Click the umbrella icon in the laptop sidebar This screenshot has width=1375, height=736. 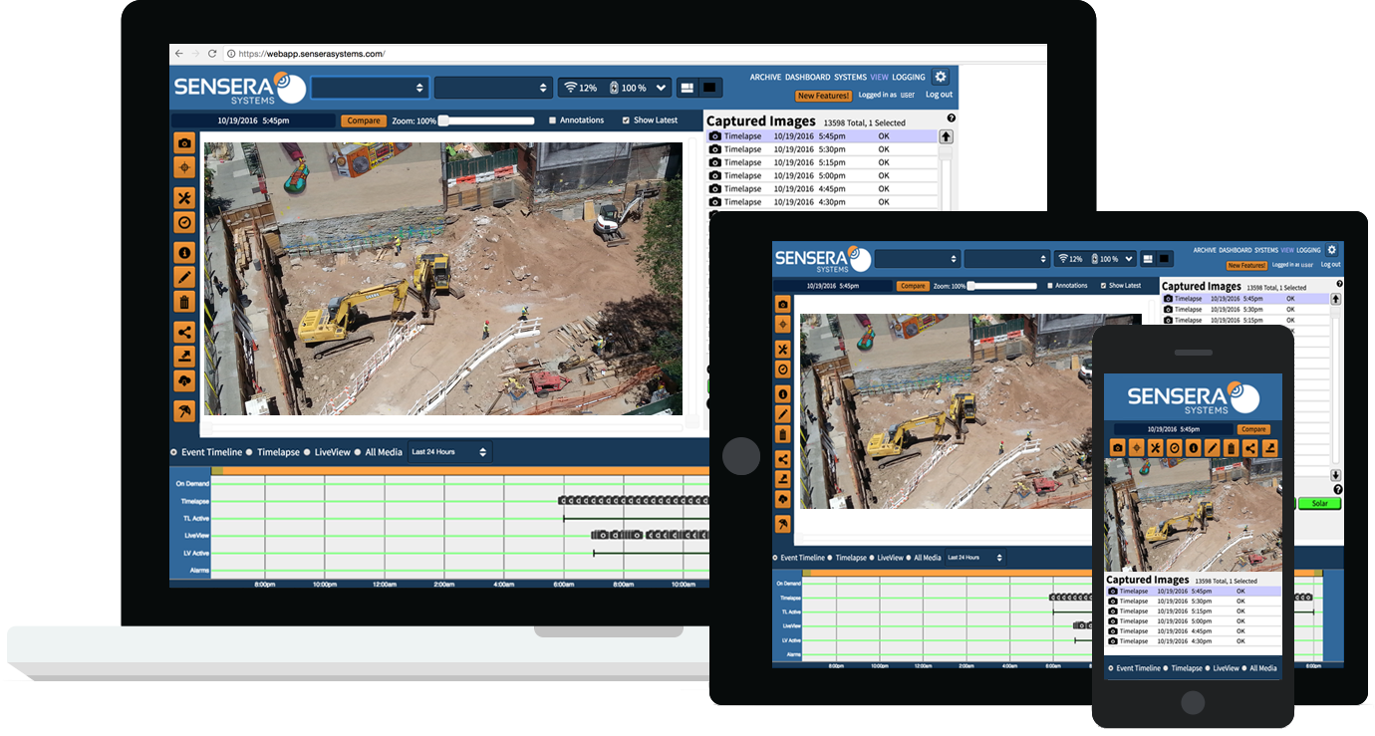pyautogui.click(x=183, y=410)
